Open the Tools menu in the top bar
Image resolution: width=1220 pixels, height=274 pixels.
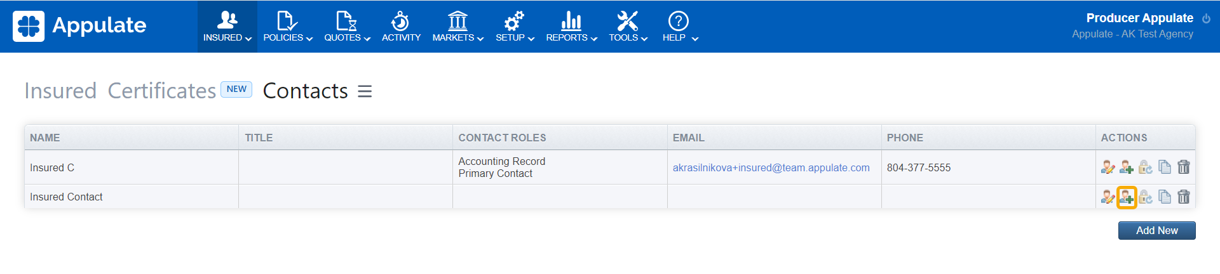coord(628,27)
